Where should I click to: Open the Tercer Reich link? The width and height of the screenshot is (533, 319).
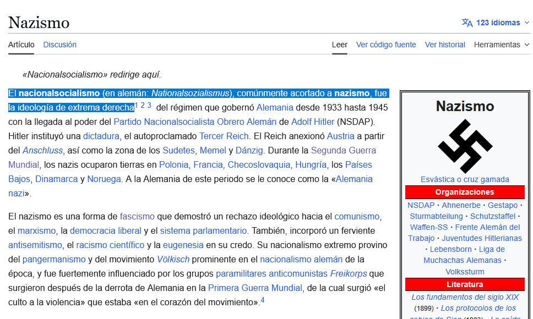coord(224,136)
